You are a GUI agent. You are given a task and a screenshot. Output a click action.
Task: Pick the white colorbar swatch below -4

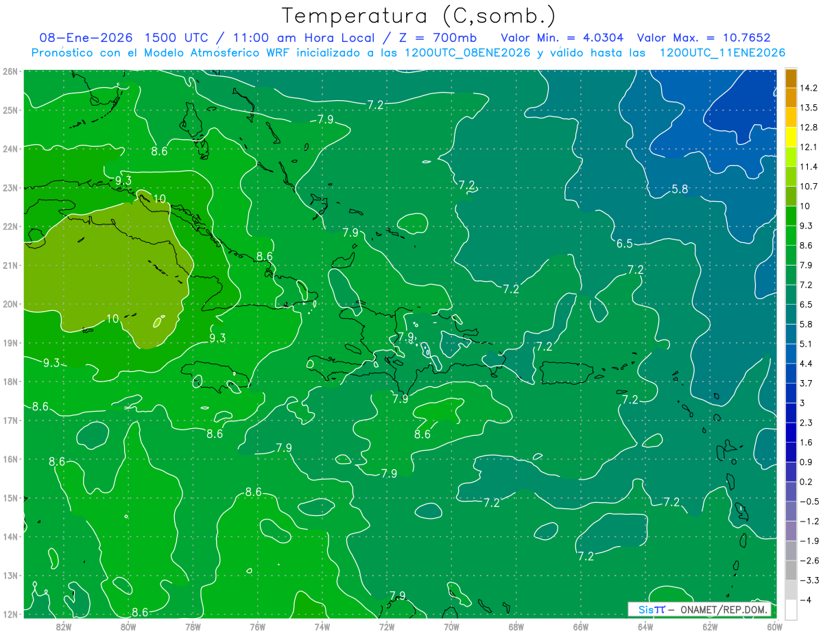[x=791, y=609]
